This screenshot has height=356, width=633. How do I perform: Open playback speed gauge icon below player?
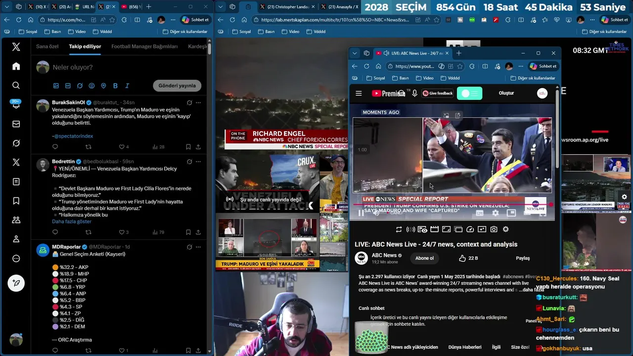470,229
